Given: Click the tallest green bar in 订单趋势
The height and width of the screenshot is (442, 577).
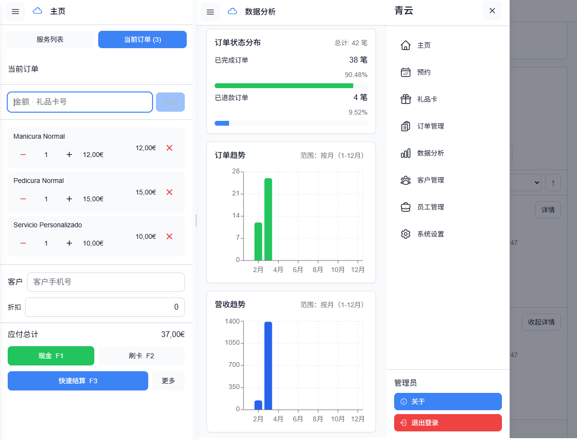Looking at the screenshot, I should (x=268, y=220).
